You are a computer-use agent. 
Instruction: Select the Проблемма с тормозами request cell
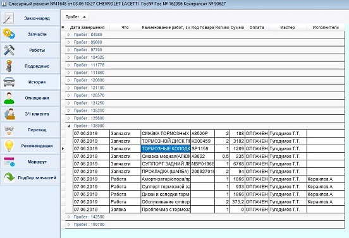(166, 210)
